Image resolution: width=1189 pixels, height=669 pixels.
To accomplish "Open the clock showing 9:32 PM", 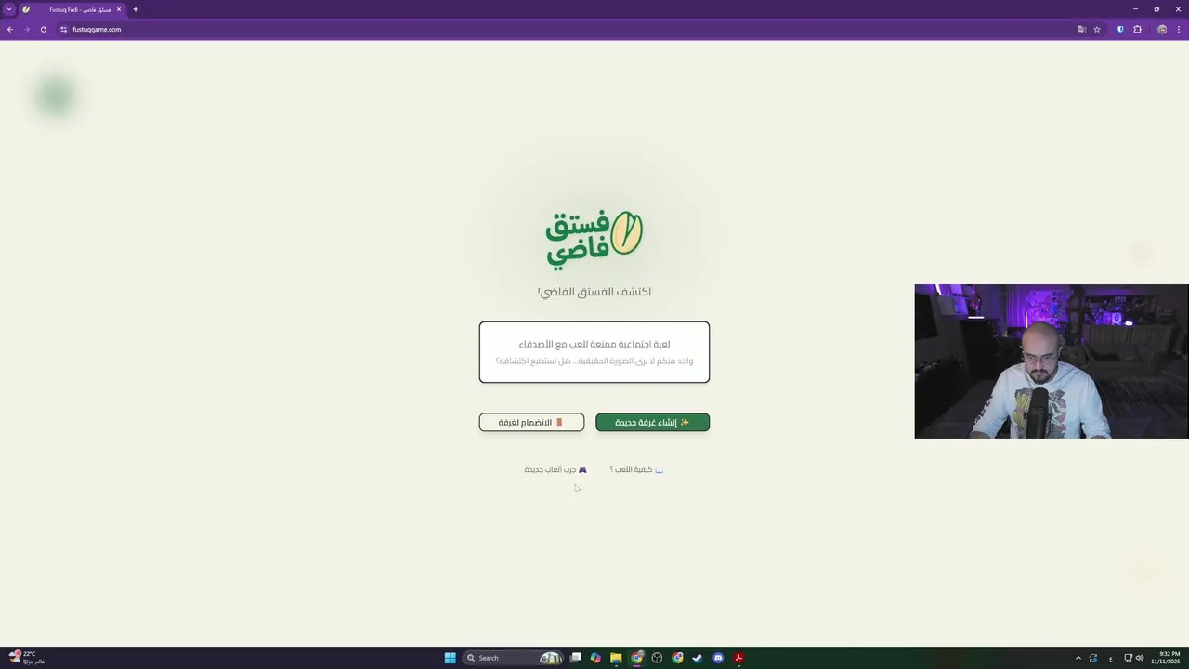I will [1166, 658].
